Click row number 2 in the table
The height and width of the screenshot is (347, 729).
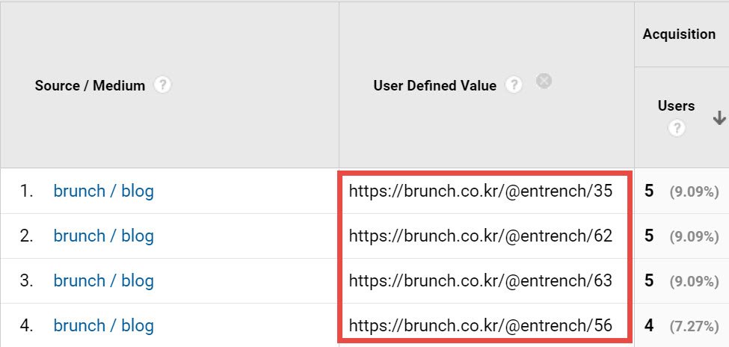[27, 236]
